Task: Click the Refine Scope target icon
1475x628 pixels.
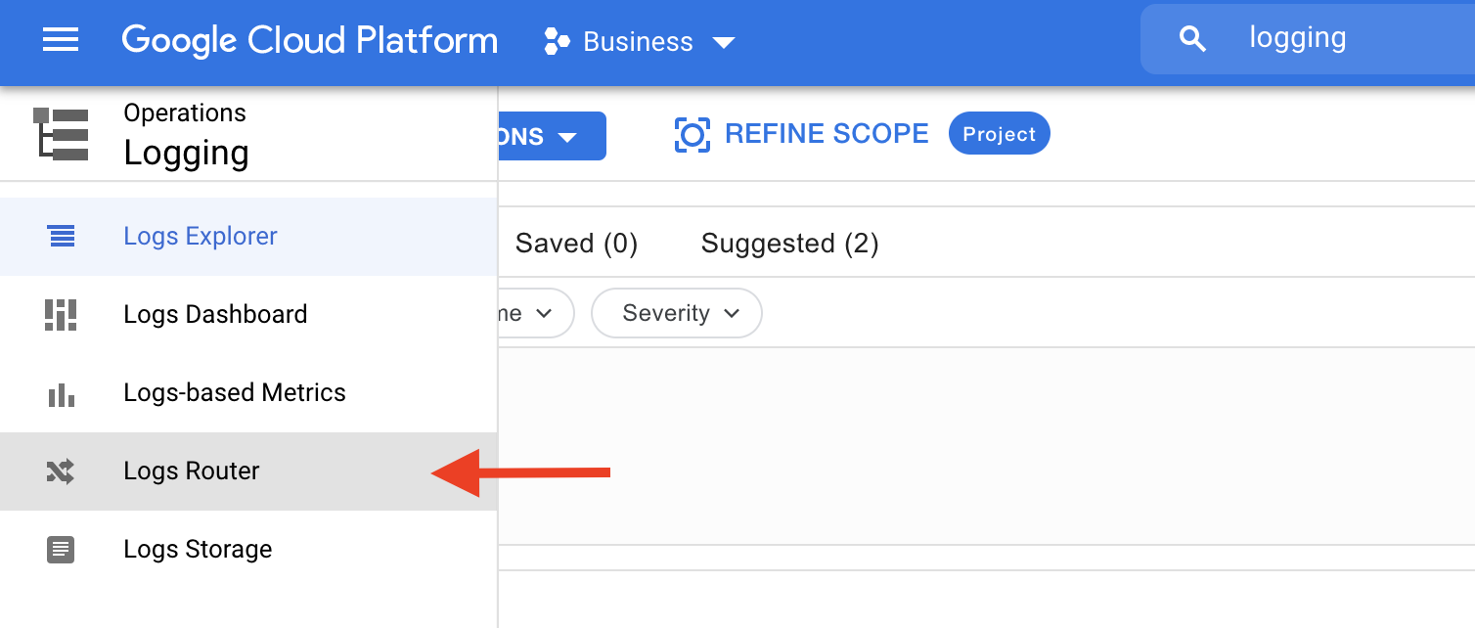Action: pyautogui.click(x=692, y=135)
